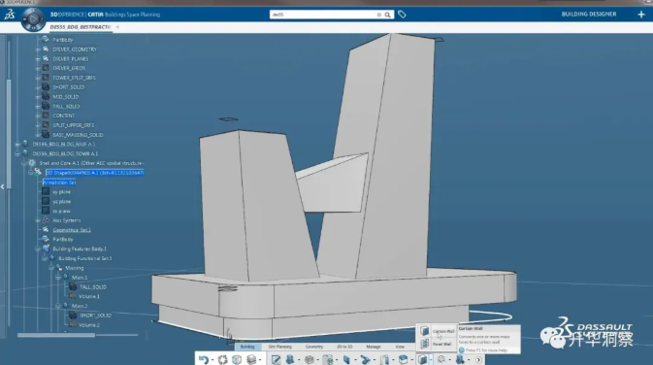Select the TOWER_SPLIT_SRFS tree item
653x365 pixels.
[74, 78]
